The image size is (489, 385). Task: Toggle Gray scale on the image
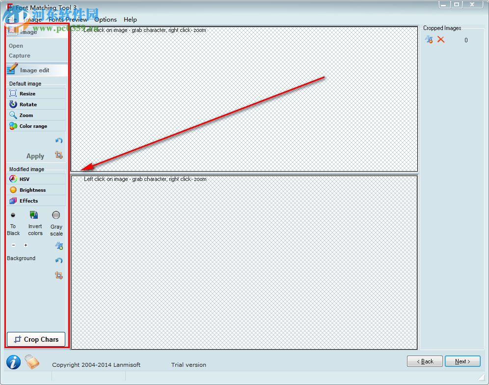(56, 215)
